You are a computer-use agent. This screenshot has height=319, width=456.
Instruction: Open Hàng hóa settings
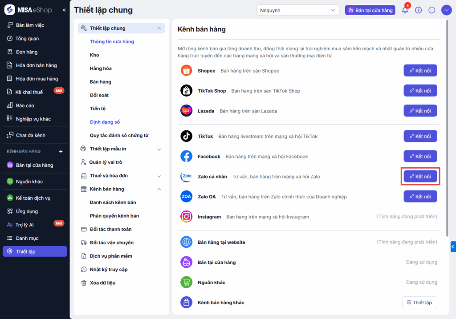coord(101,68)
